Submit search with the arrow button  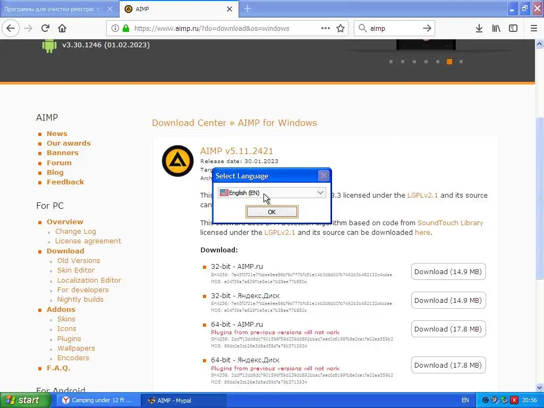pyautogui.click(x=427, y=28)
